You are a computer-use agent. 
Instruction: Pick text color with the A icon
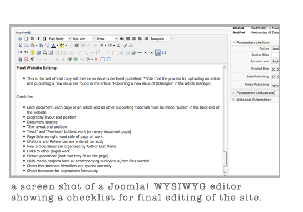coord(53,46)
